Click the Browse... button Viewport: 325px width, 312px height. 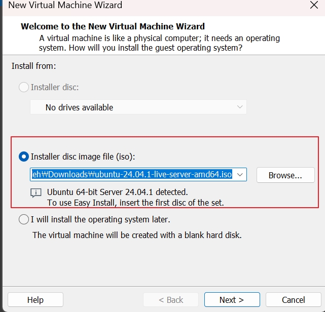click(x=285, y=175)
